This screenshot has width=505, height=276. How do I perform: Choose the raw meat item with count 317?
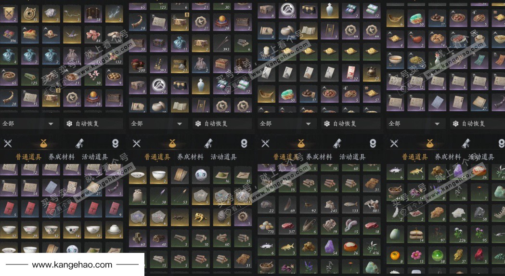[x=287, y=226]
